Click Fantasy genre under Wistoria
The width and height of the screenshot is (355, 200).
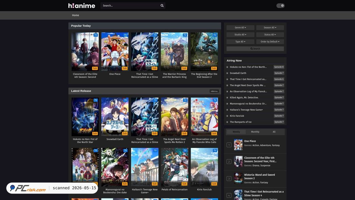264,183
